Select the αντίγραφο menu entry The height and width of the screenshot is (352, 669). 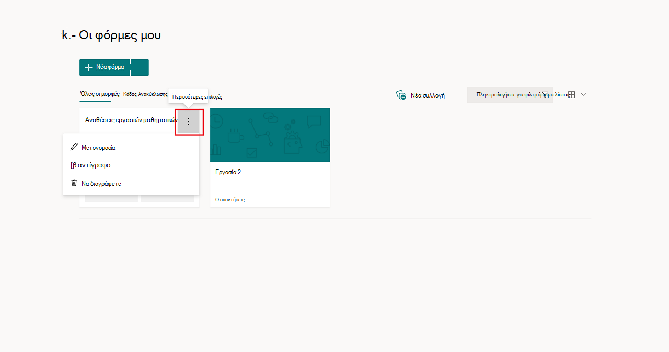[131, 165]
